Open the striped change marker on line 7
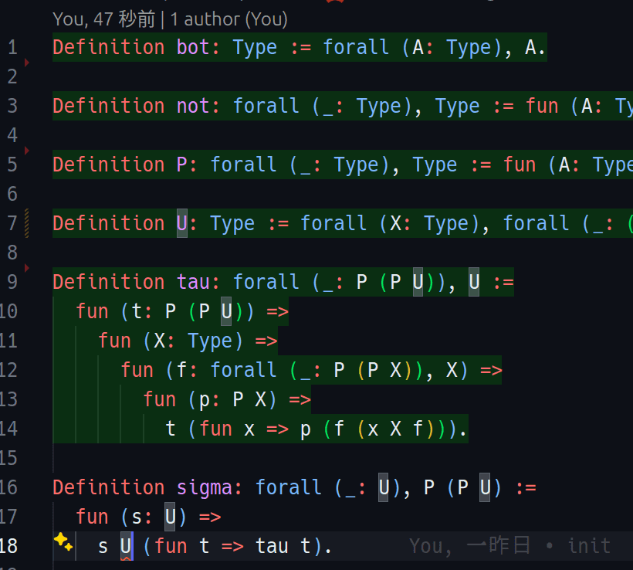Screen dimensions: 633x570 click(27, 223)
